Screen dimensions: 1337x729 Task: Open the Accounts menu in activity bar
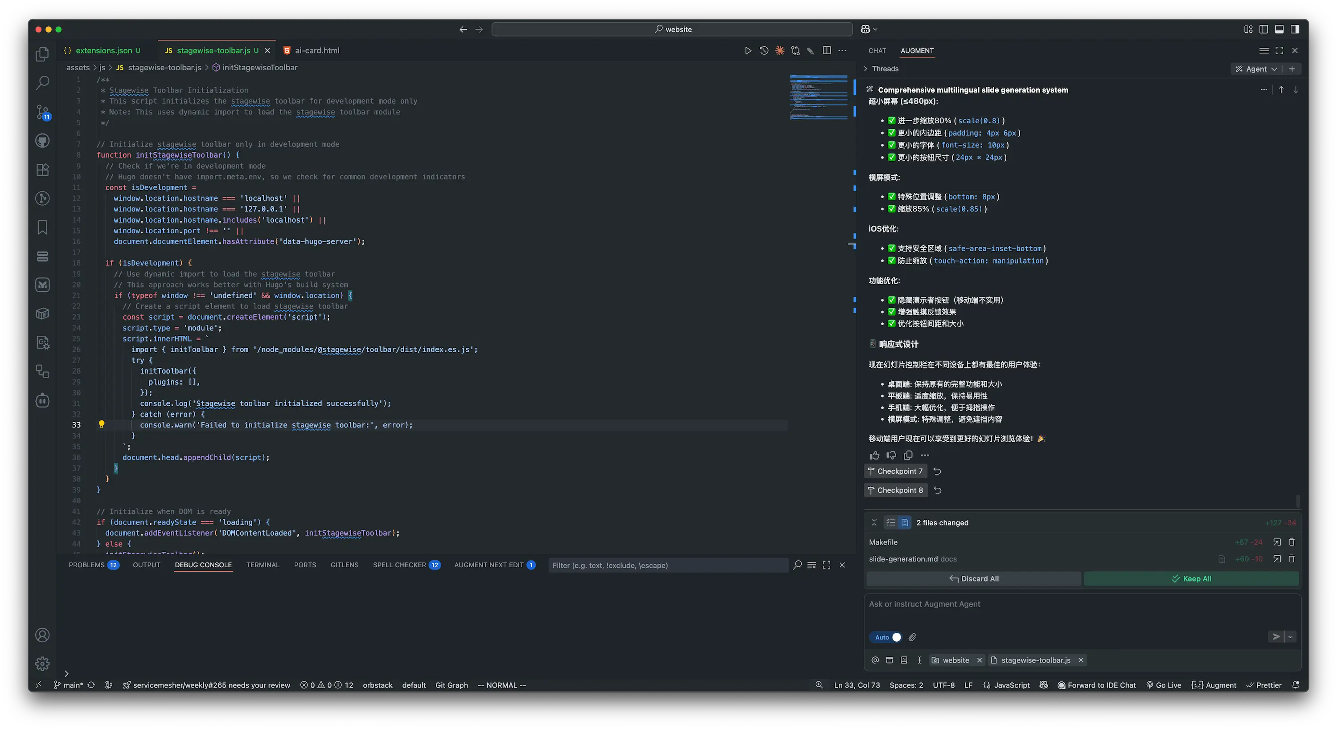pos(42,635)
